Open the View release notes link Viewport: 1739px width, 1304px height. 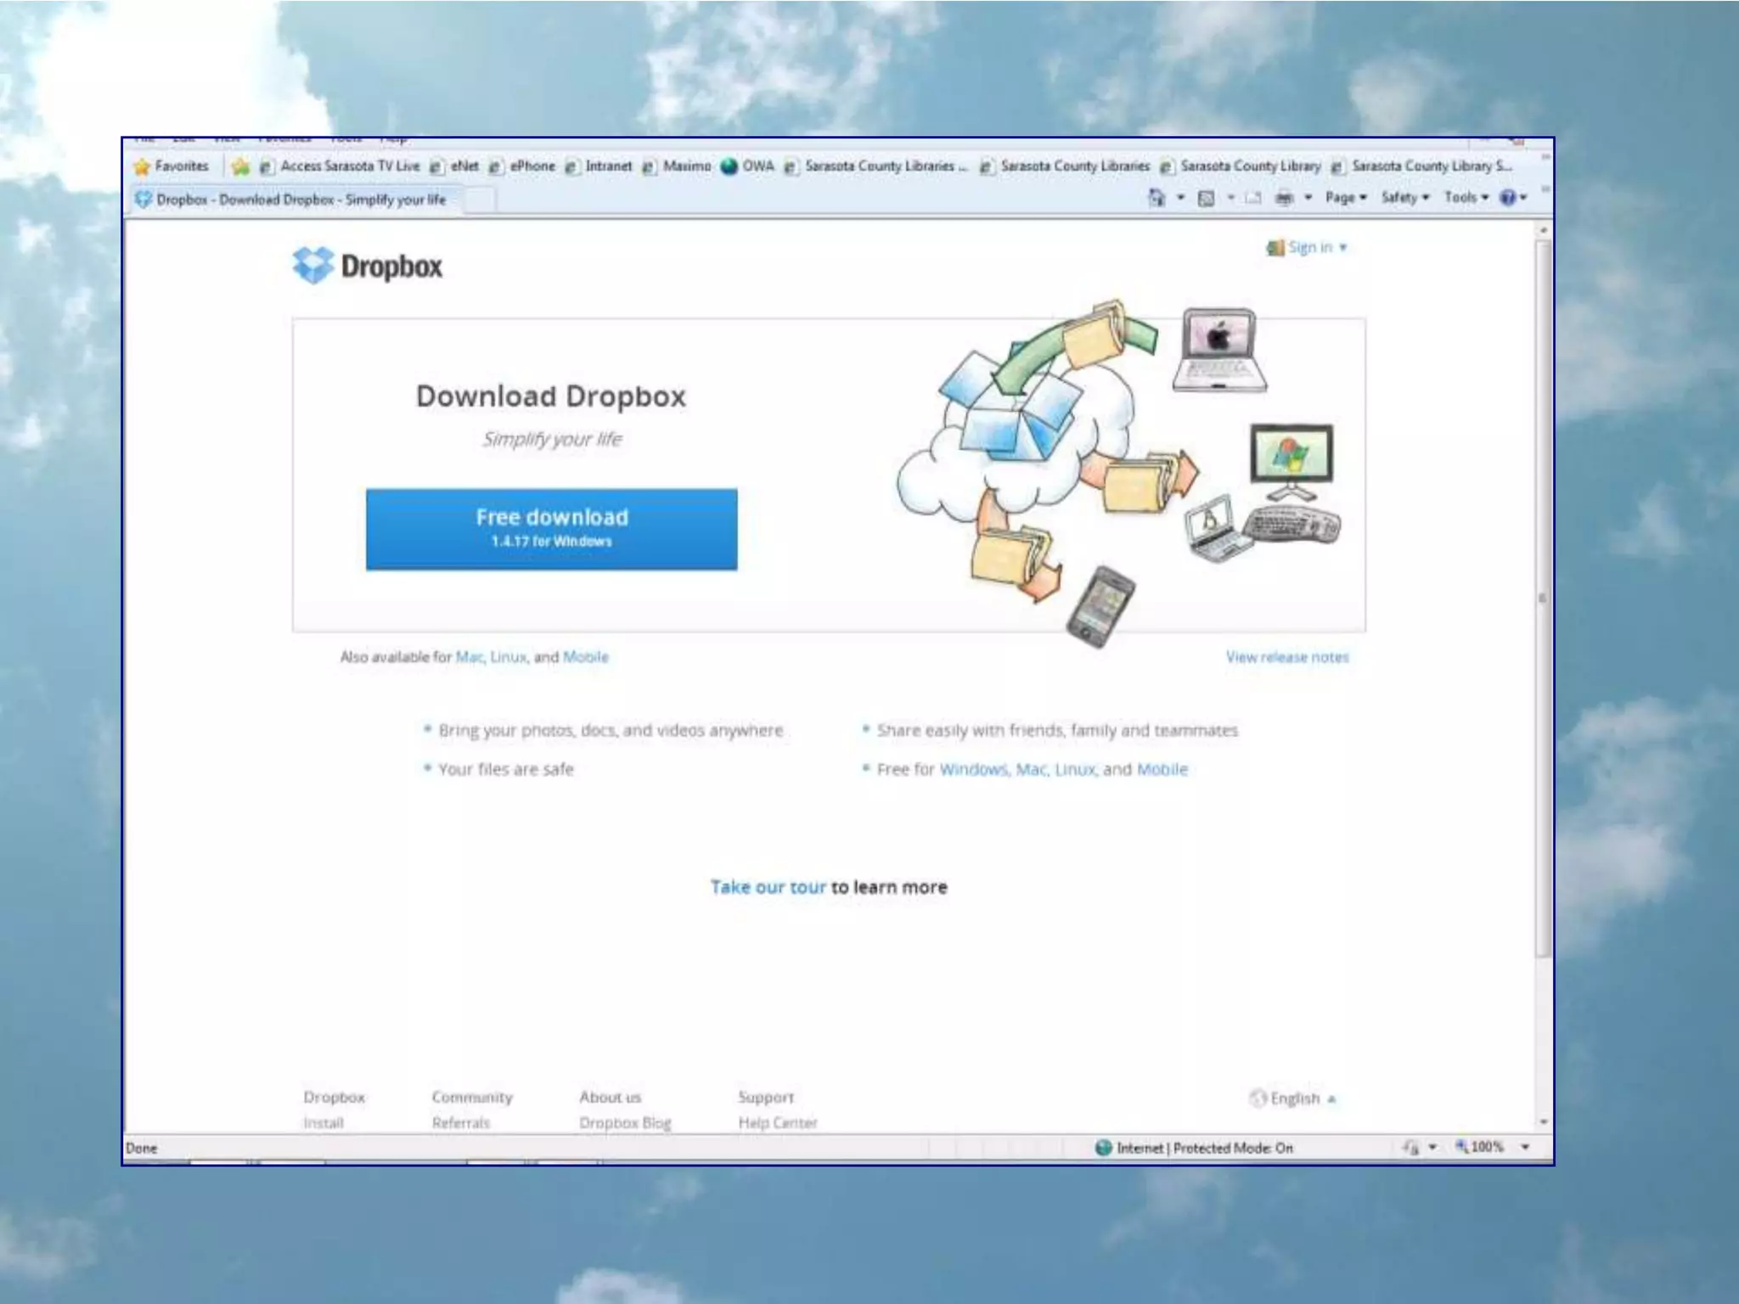(x=1286, y=657)
